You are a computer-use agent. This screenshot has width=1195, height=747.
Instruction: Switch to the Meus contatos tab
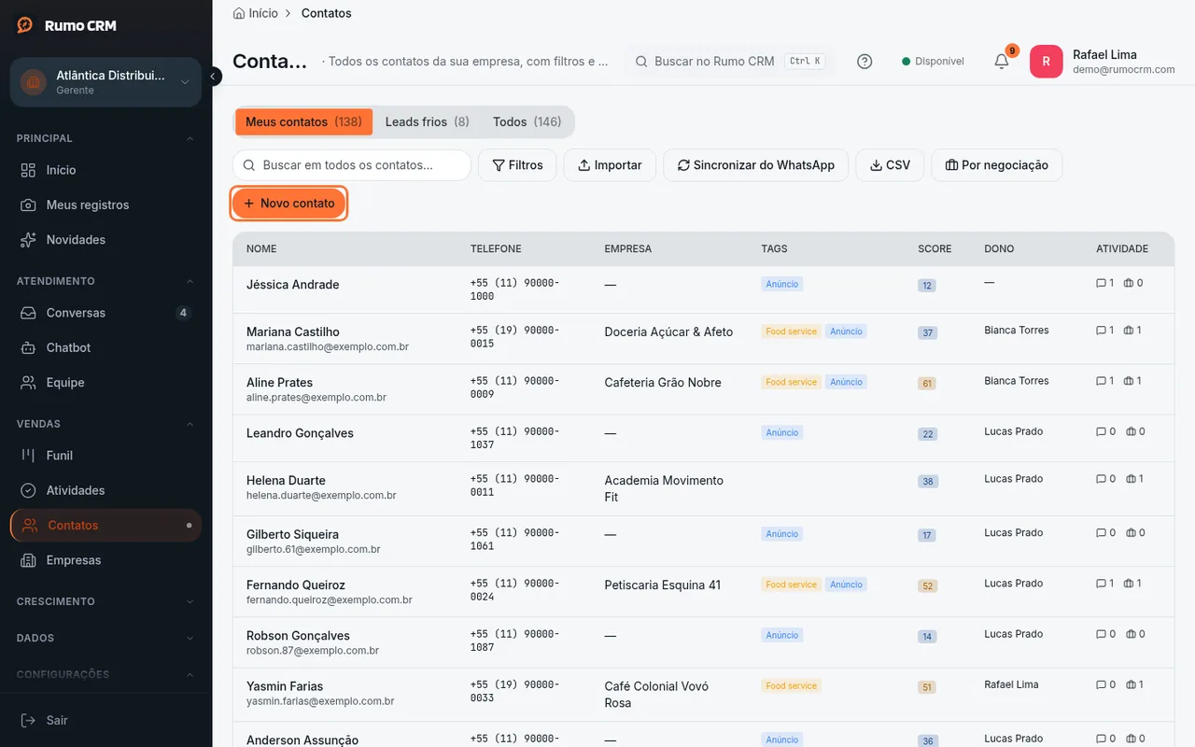pyautogui.click(x=303, y=121)
